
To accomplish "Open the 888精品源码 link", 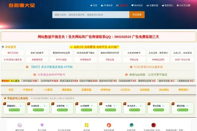I will click(158, 60).
